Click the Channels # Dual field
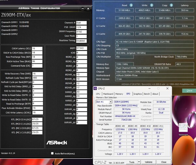 tap(81, 23)
